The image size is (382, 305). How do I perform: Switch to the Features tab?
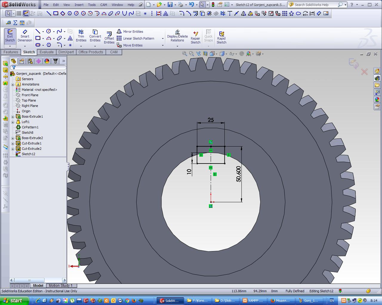click(11, 52)
